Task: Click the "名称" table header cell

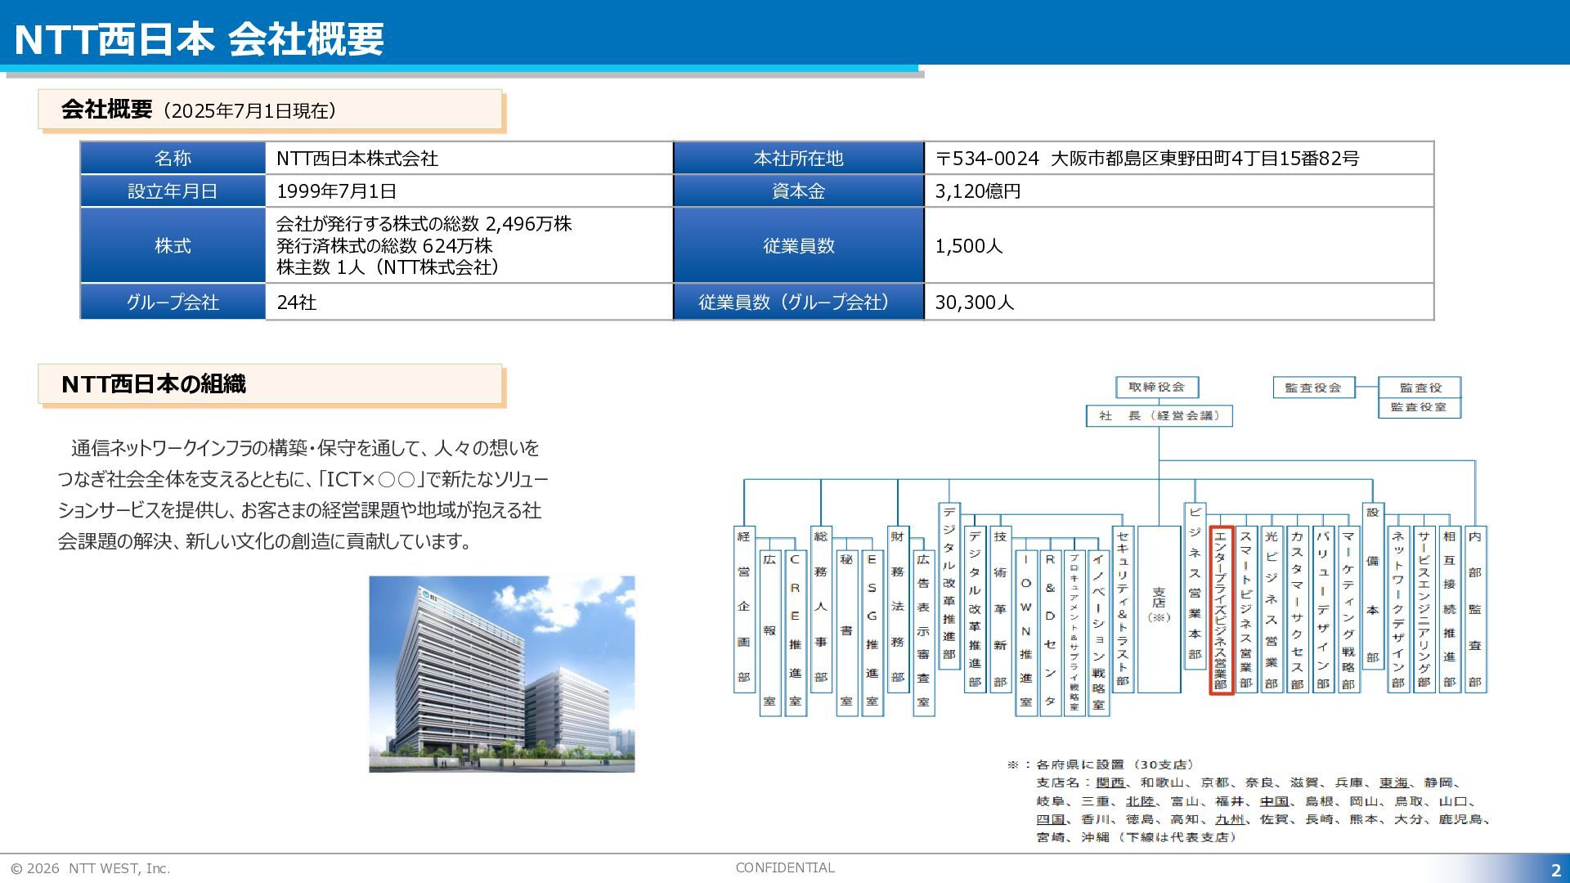Action: [173, 158]
